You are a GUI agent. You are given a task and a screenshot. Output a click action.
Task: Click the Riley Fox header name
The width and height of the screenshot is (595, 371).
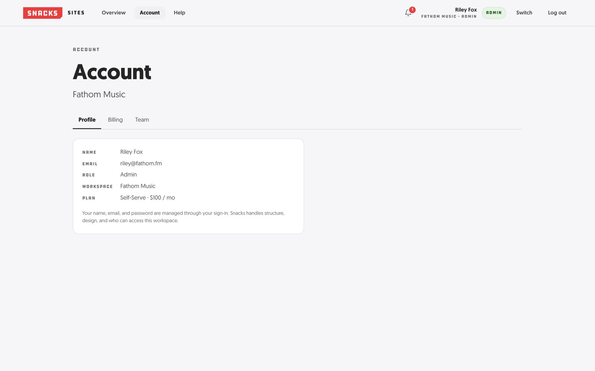466,10
